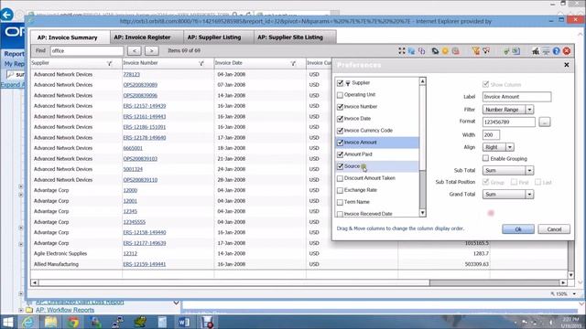Click the Label Invoice Amount field
This screenshot has height=329, width=586.
coord(516,97)
